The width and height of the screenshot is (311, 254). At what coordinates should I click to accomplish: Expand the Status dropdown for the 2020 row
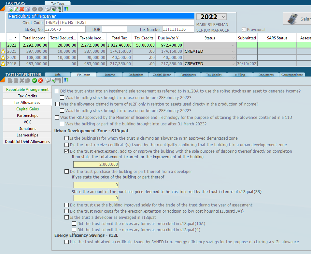pos(233,58)
